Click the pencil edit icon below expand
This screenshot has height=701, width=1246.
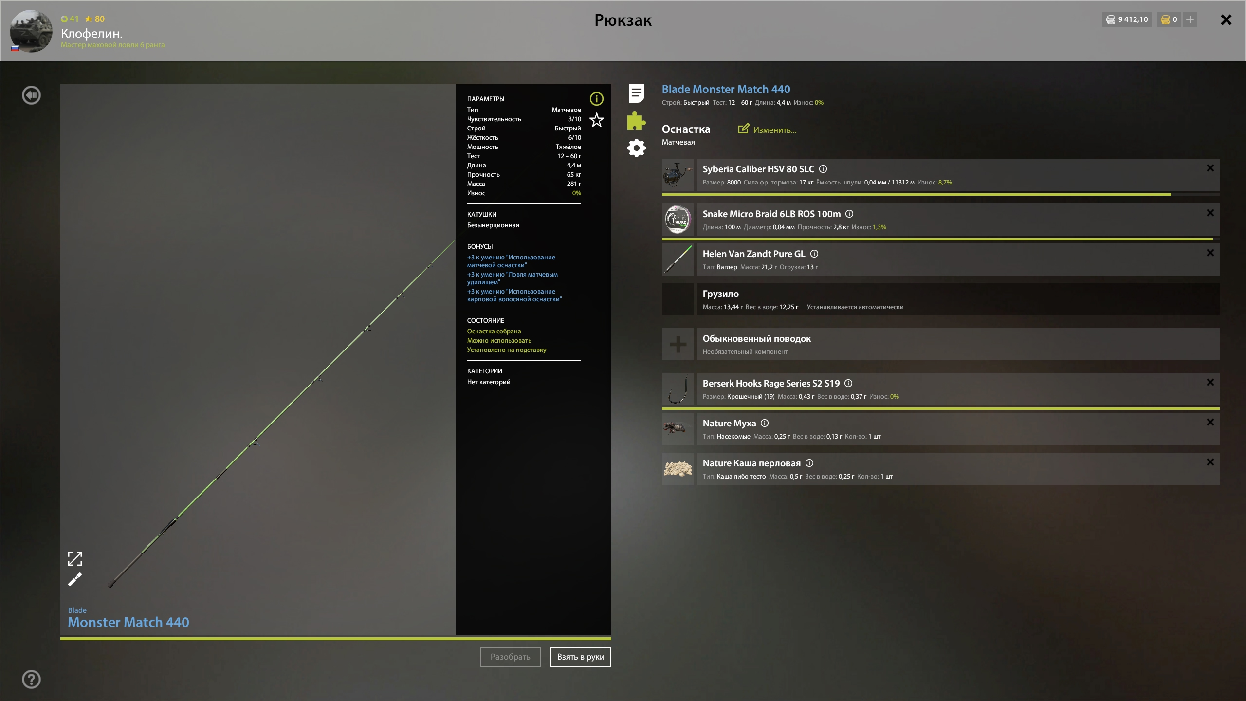(75, 580)
